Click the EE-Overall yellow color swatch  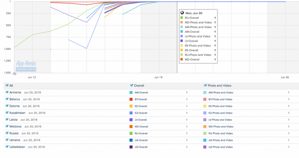pyautogui.click(x=131, y=106)
